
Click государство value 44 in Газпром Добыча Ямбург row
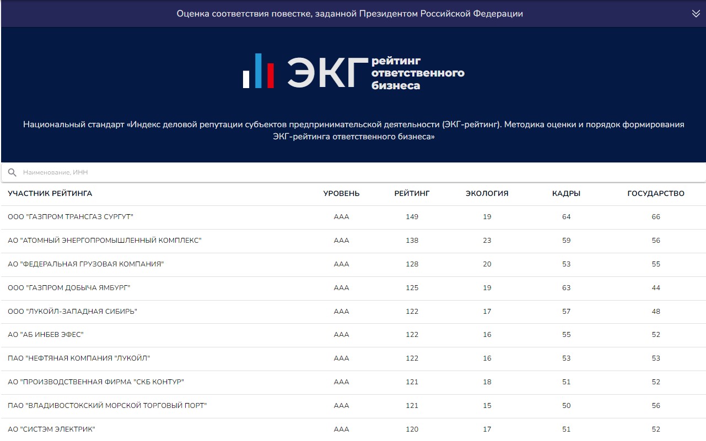pyautogui.click(x=656, y=288)
